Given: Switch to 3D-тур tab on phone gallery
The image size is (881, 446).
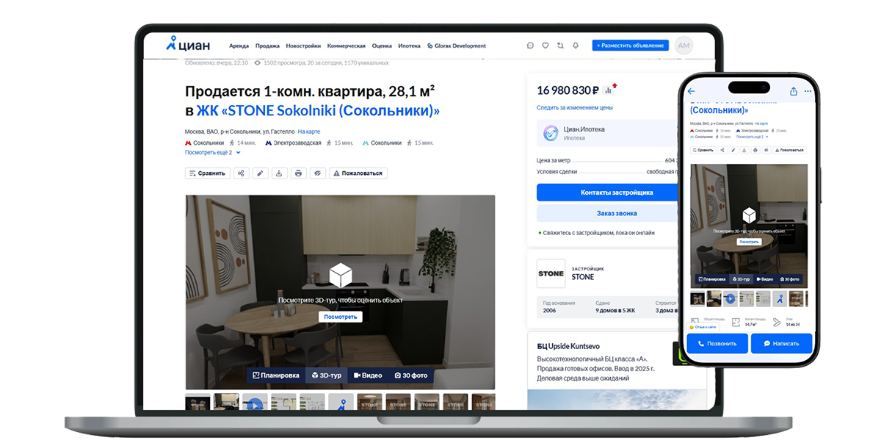Looking at the screenshot, I should (741, 279).
